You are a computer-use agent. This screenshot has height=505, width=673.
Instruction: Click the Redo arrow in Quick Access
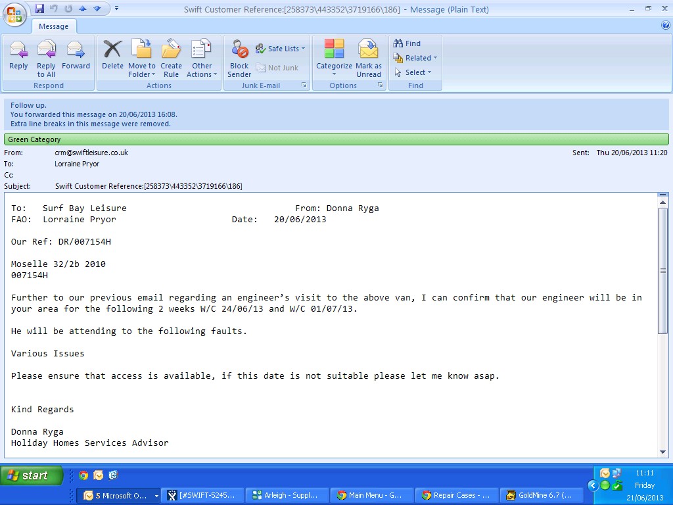click(x=68, y=8)
